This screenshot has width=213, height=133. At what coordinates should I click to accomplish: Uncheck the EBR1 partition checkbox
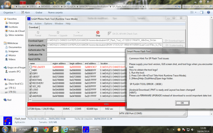click(31, 73)
